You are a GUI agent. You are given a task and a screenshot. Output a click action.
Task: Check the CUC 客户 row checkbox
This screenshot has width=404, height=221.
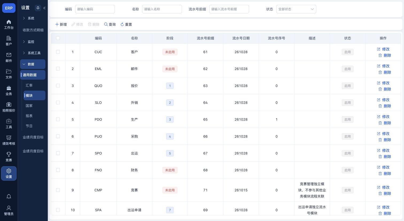coord(58,52)
